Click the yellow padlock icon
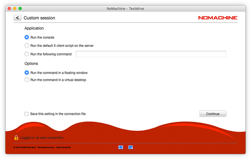The height and width of the screenshot is (159, 251). coord(16,138)
